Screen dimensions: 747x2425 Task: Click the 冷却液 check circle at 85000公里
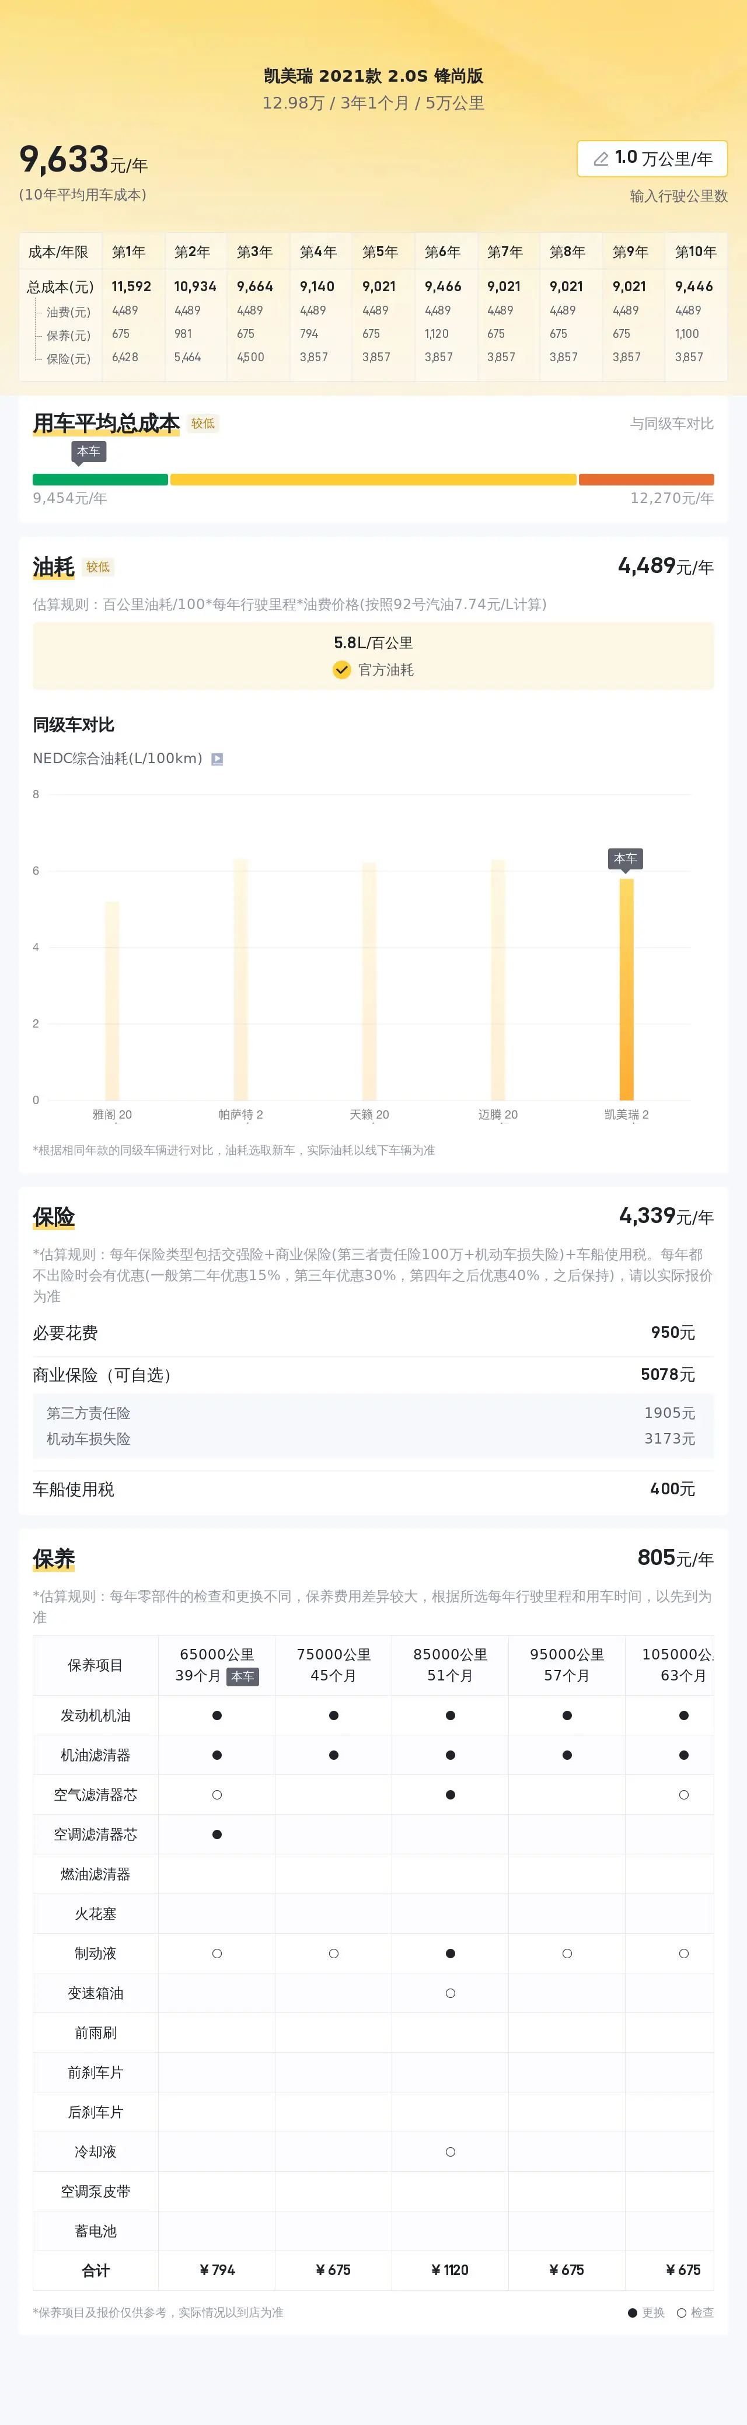[x=451, y=2152]
